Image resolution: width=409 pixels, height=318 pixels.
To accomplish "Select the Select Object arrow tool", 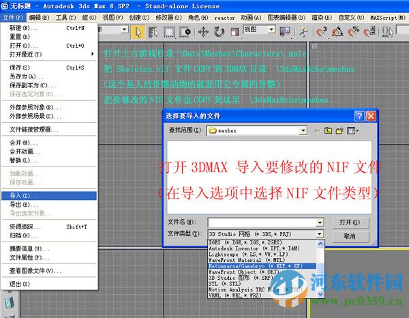I will pyautogui.click(x=138, y=32).
